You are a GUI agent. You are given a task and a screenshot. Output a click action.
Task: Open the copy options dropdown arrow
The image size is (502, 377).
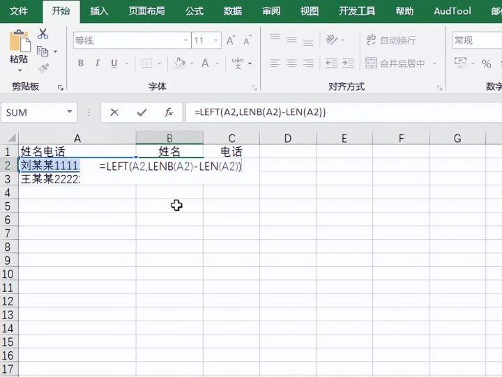coord(55,51)
